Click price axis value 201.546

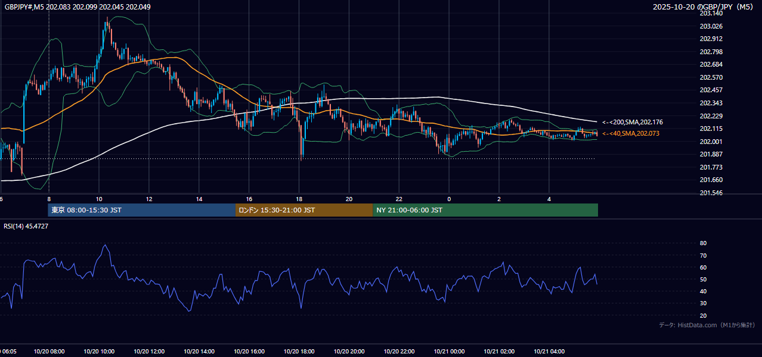(711, 193)
